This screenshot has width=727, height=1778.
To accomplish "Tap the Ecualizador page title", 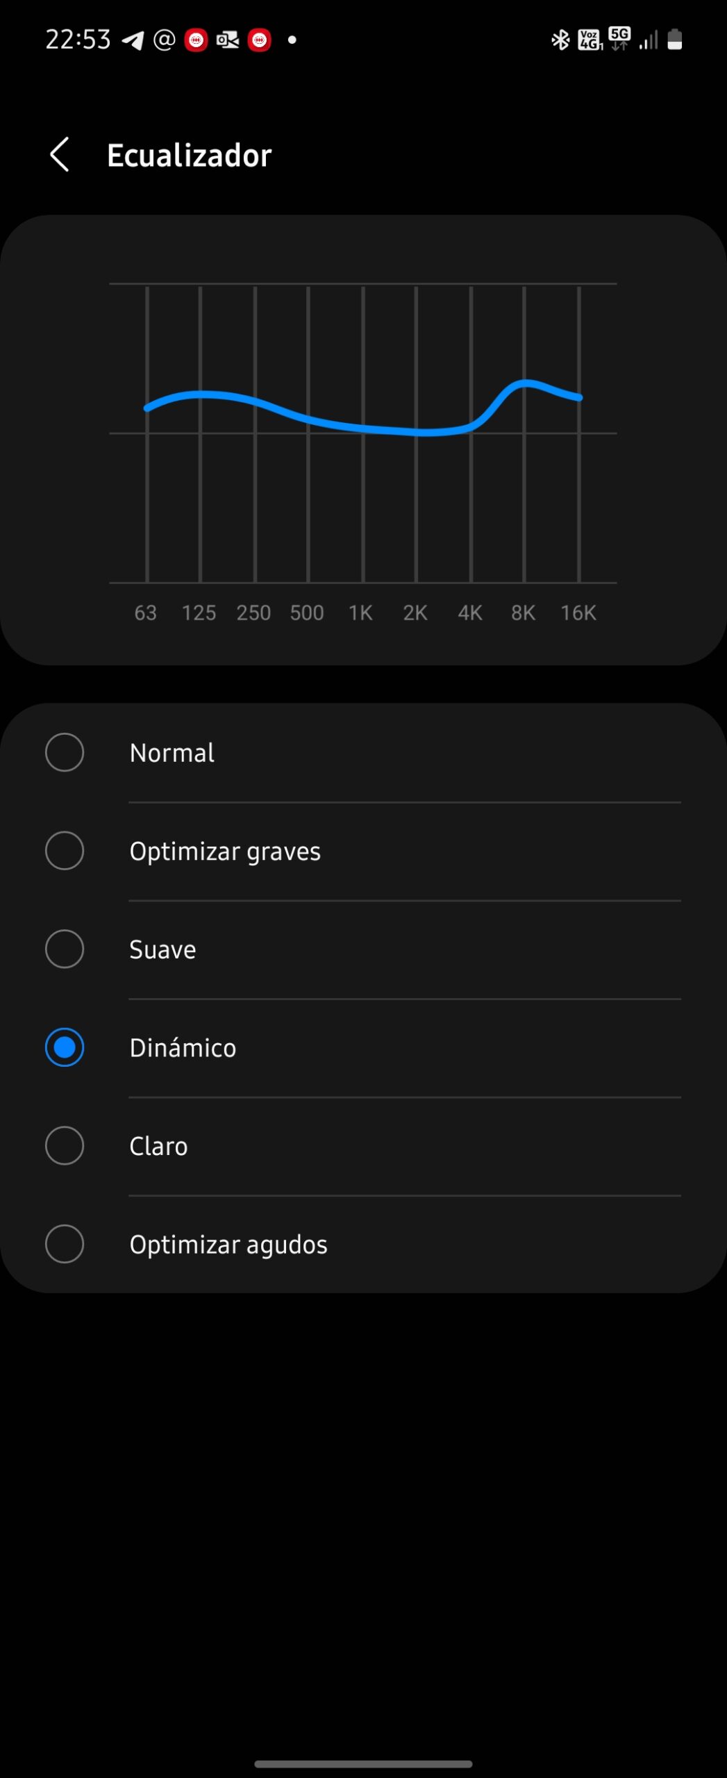I will 189,155.
